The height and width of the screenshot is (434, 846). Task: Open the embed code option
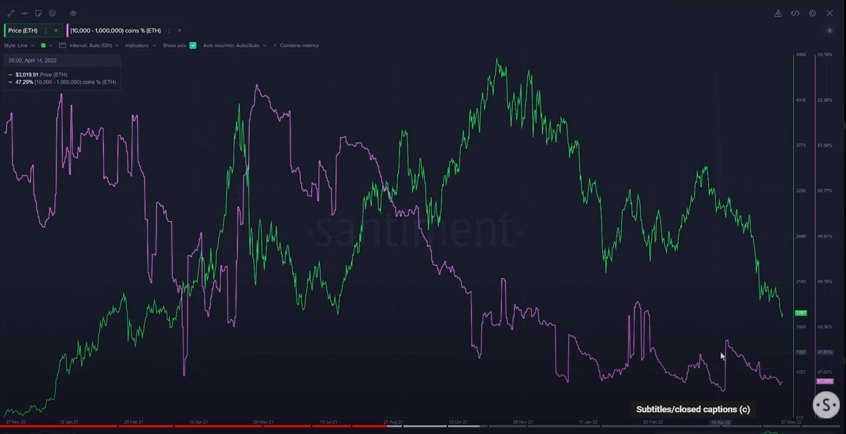point(795,13)
